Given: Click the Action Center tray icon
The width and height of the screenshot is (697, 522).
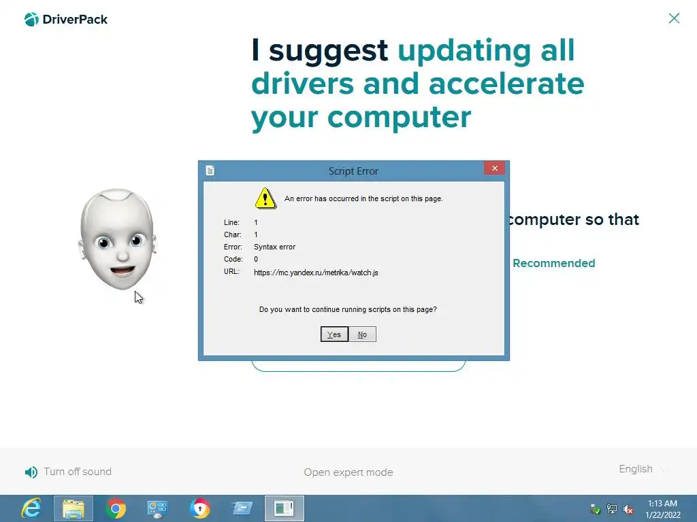Looking at the screenshot, I should (x=595, y=509).
